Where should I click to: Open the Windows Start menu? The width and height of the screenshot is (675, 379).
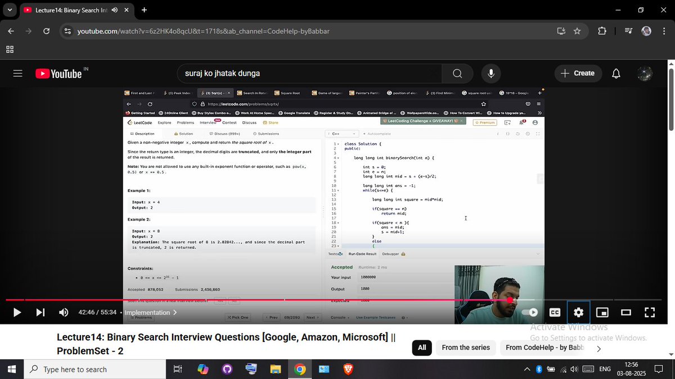[x=12, y=369]
